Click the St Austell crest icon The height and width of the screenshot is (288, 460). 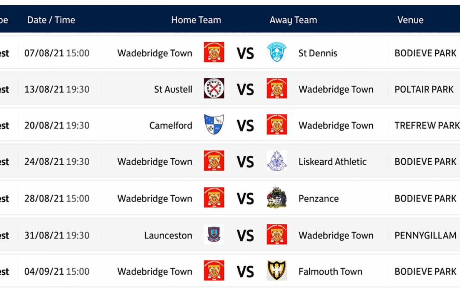(x=214, y=89)
